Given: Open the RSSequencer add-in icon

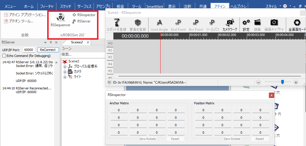Looking at the screenshot, I should (60, 18).
